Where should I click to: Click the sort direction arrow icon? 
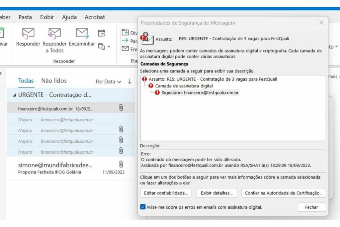point(129,81)
